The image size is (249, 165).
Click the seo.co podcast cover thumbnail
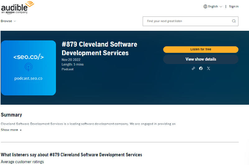pyautogui.click(x=28, y=68)
